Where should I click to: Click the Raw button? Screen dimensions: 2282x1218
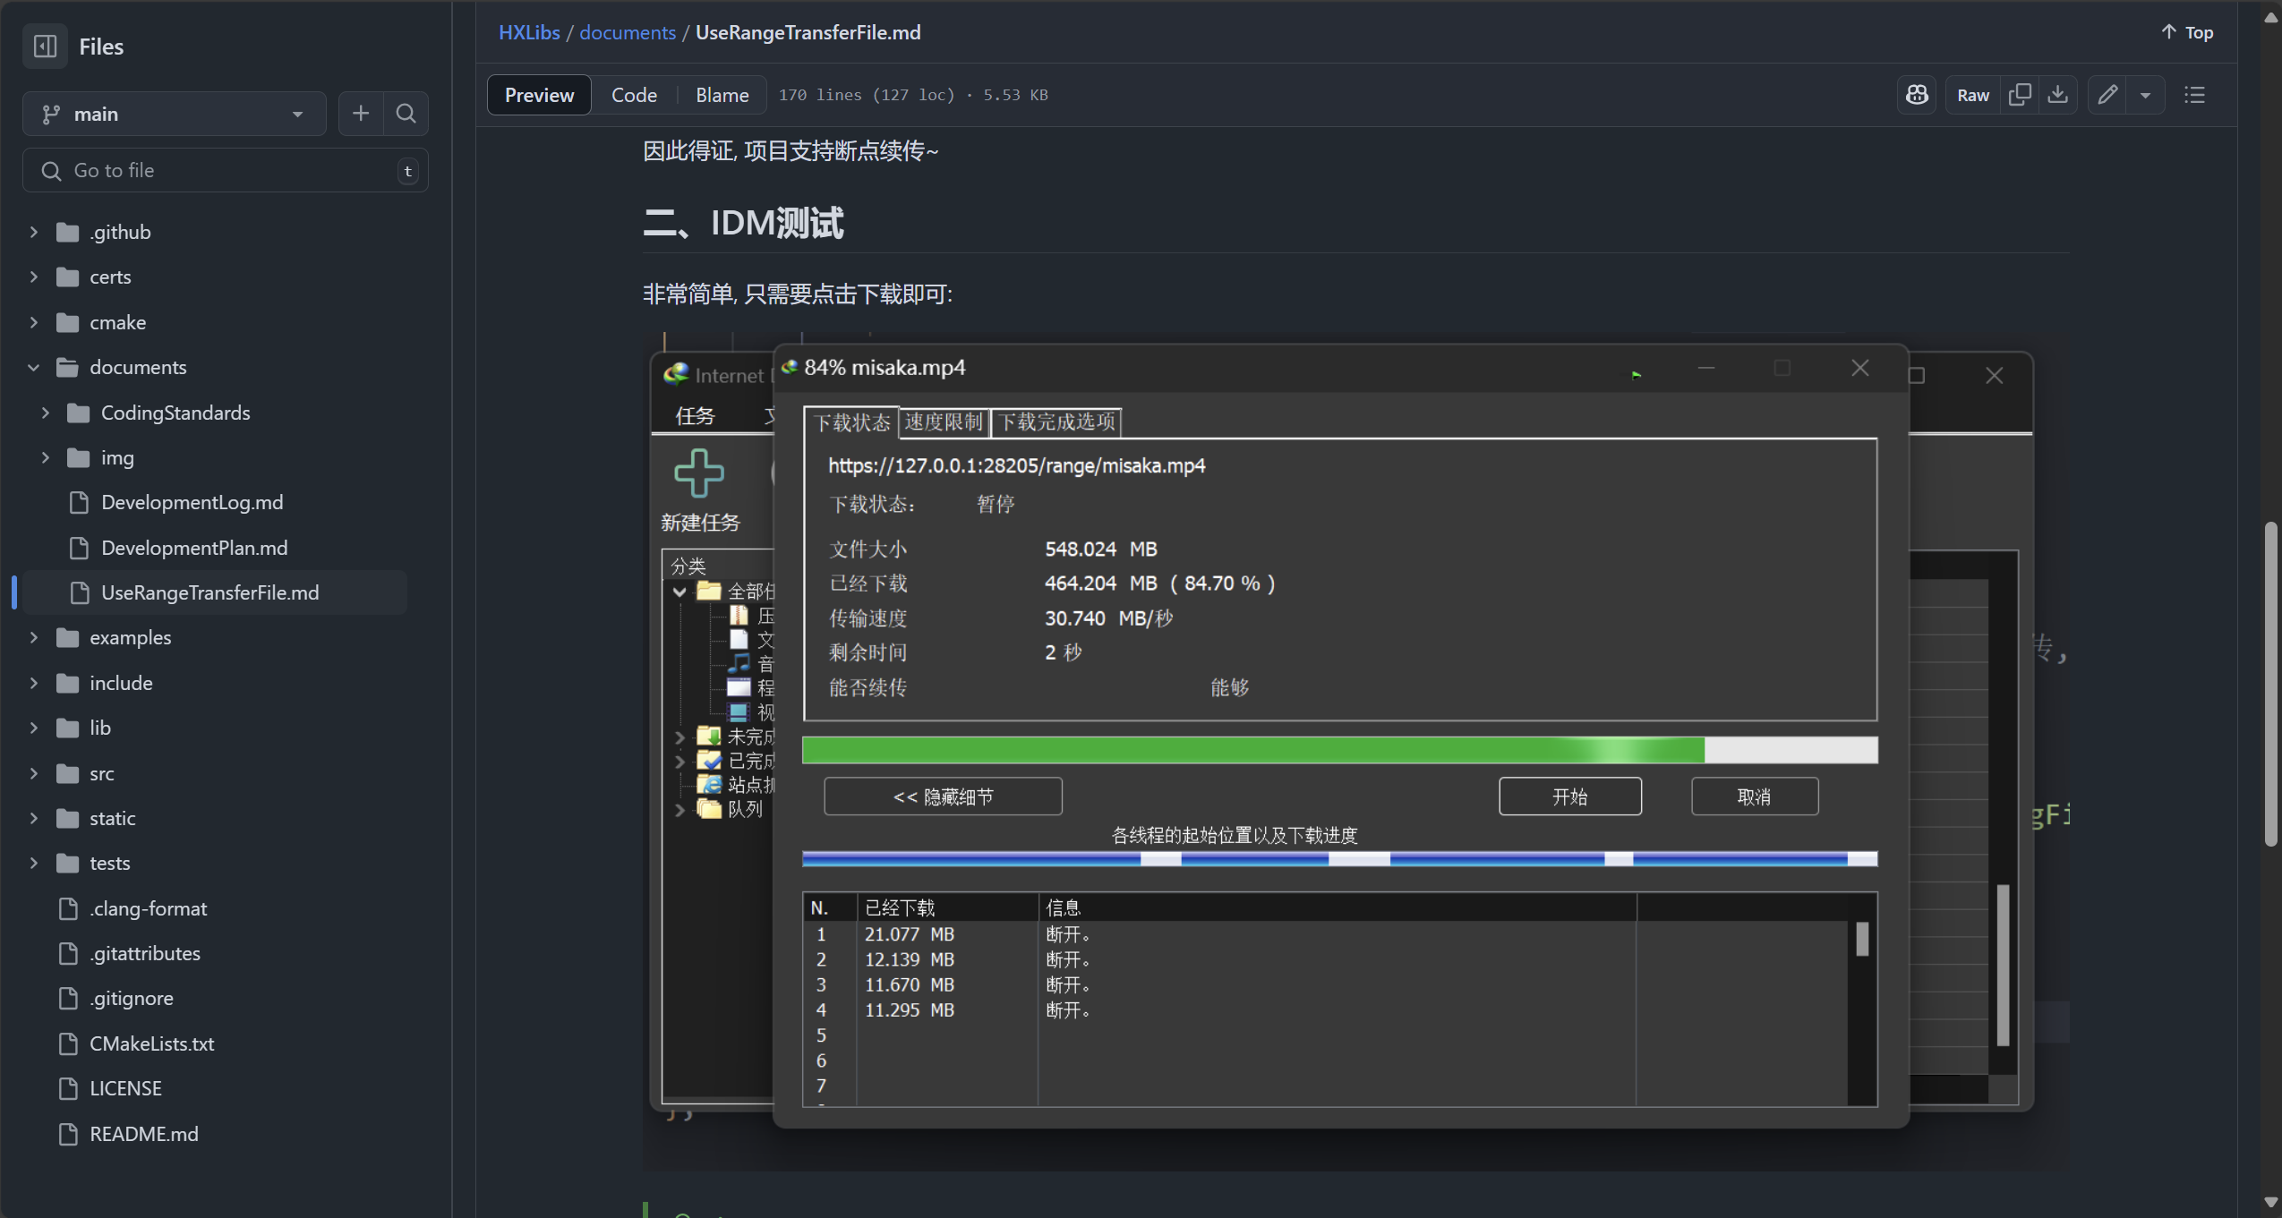click(1972, 95)
